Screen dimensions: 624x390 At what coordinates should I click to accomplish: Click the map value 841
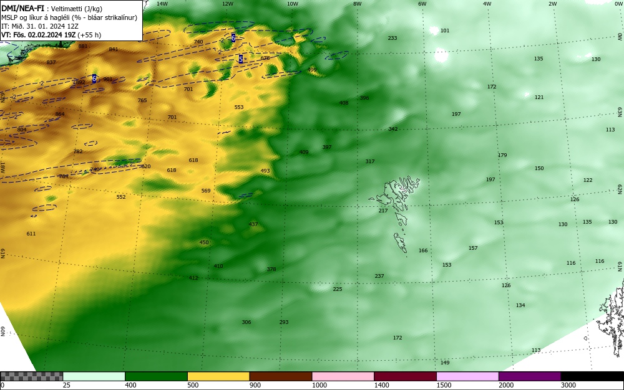click(x=114, y=49)
